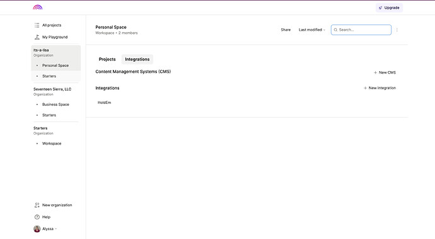Screen dimensions: 435x239
Task: Expand the Alyssa account menu arrow
Action: tap(55, 229)
